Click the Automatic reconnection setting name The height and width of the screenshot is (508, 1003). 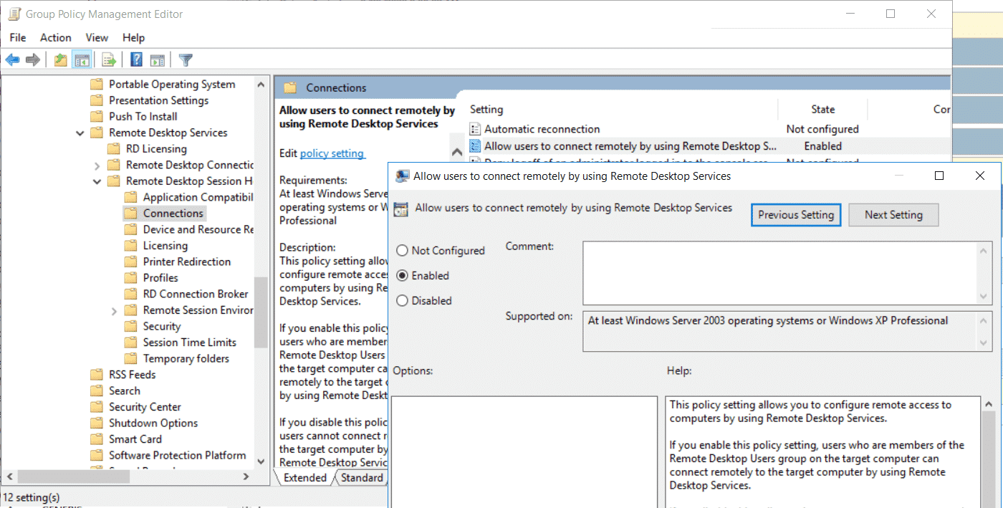click(542, 129)
